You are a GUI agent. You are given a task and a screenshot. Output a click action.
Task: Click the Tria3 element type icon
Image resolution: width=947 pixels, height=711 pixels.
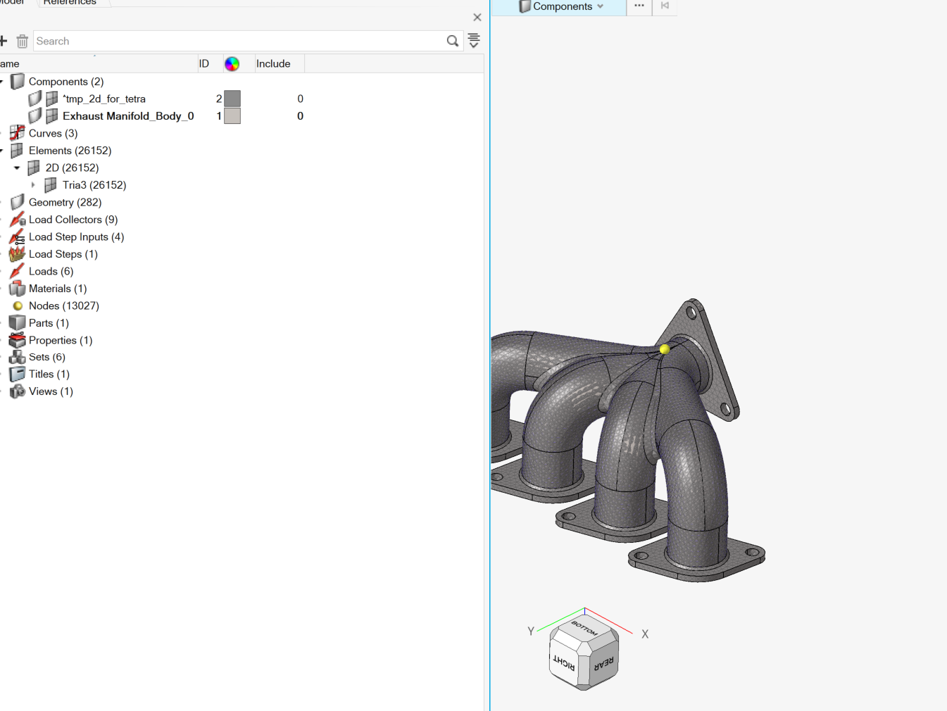[51, 185]
